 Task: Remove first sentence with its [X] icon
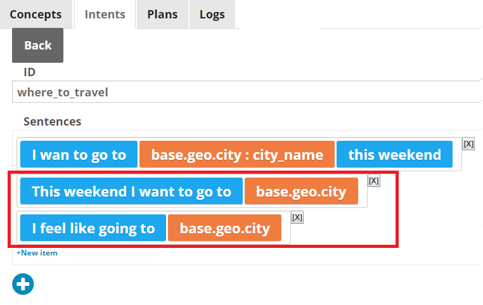(x=468, y=144)
